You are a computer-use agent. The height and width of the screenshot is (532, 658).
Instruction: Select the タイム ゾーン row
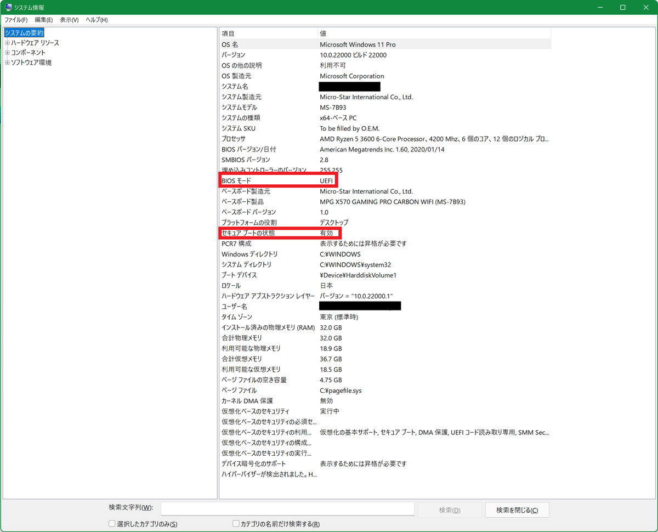click(x=385, y=317)
